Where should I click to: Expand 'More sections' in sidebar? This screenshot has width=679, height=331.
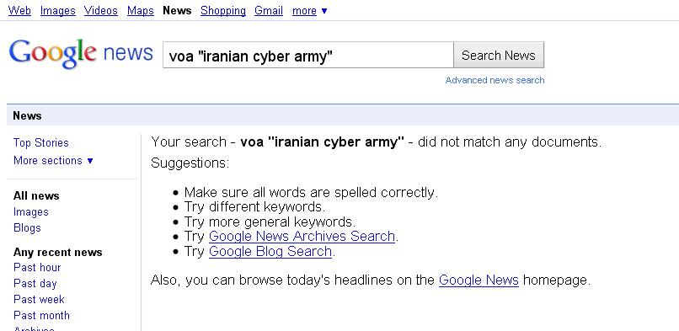[x=53, y=161]
